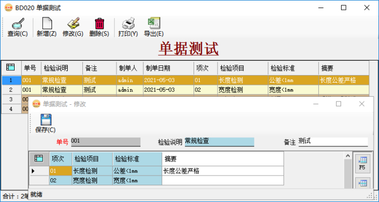Click dialog scrollbar up arrow
Image resolution: width=379 pixels, height=202 pixels.
(348, 156)
